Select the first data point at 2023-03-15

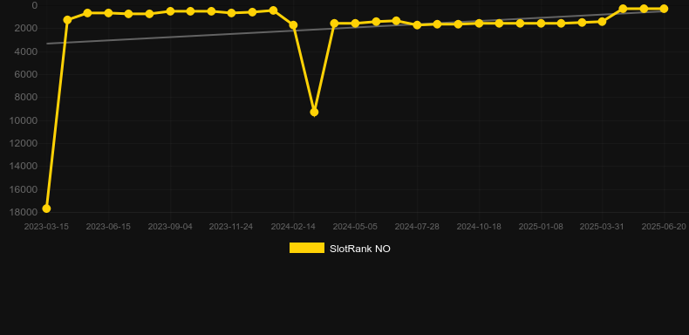tap(46, 209)
